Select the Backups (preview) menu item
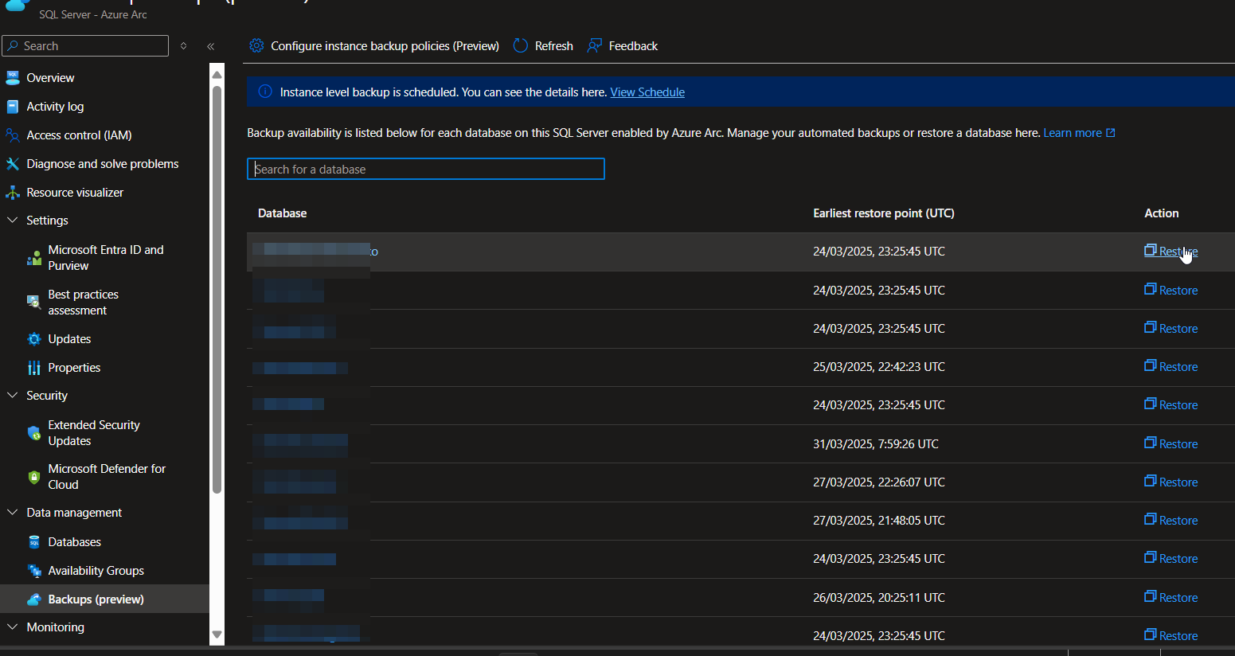 [96, 599]
